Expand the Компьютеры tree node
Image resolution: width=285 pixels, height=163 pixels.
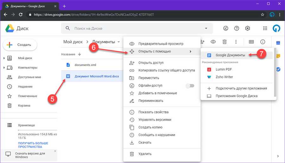pyautogui.click(x=4, y=68)
